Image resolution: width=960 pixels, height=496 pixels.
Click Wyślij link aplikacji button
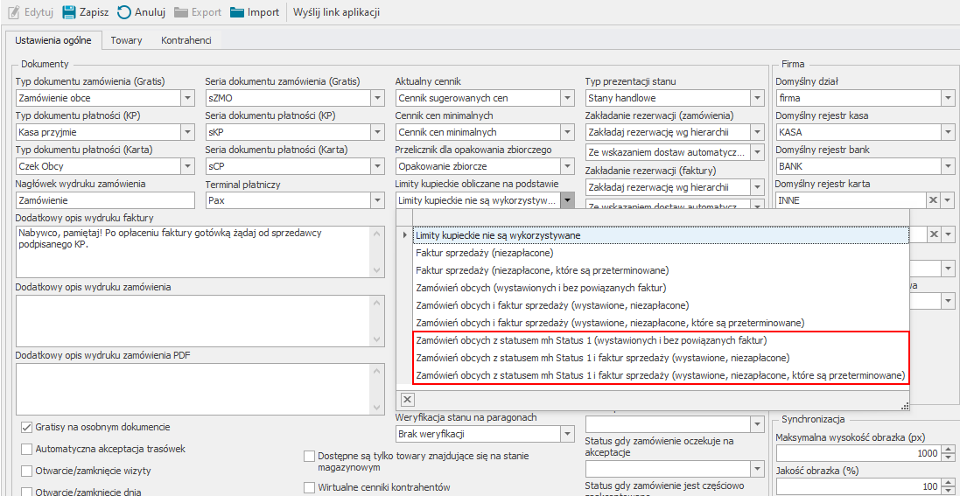click(336, 12)
